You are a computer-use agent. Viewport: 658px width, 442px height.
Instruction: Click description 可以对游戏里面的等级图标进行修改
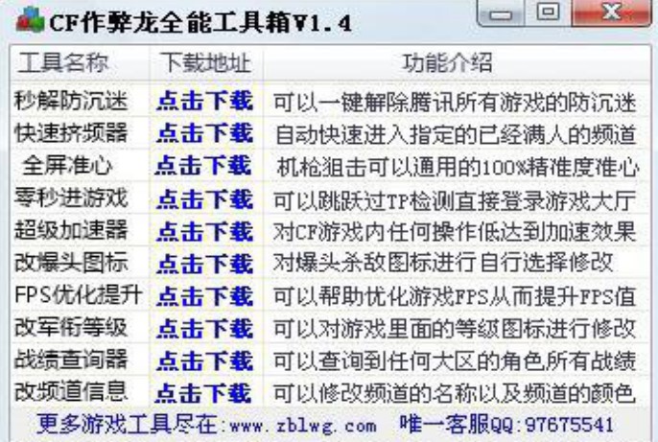click(x=455, y=328)
